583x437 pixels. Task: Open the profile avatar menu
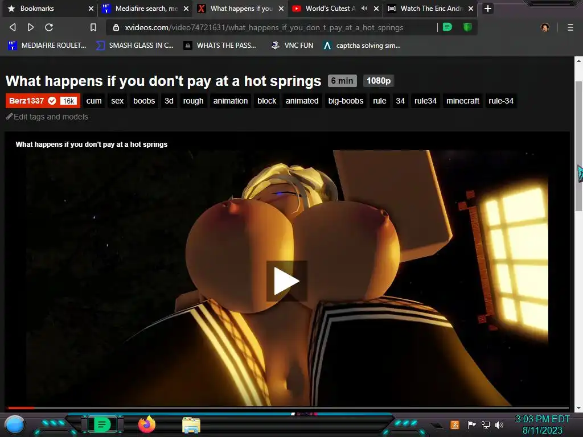click(x=545, y=27)
